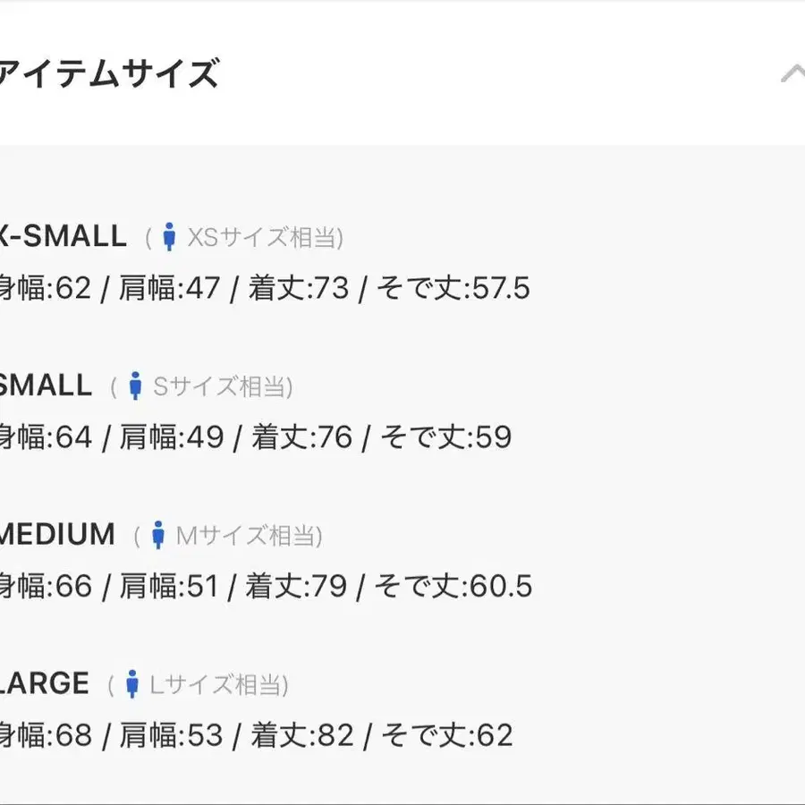Collapse the アイテムサイズ section using the chevron
This screenshot has height=805, width=805.
click(x=792, y=74)
